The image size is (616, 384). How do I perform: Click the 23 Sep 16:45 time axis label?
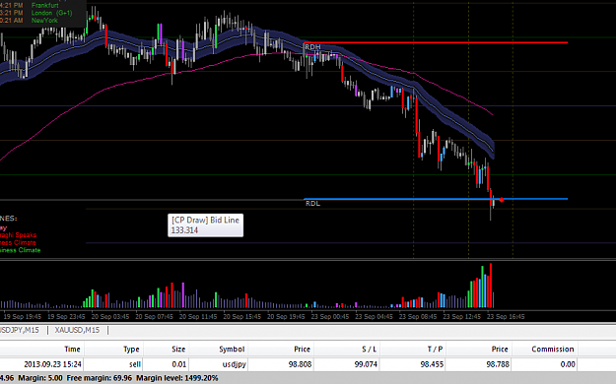coord(506,316)
